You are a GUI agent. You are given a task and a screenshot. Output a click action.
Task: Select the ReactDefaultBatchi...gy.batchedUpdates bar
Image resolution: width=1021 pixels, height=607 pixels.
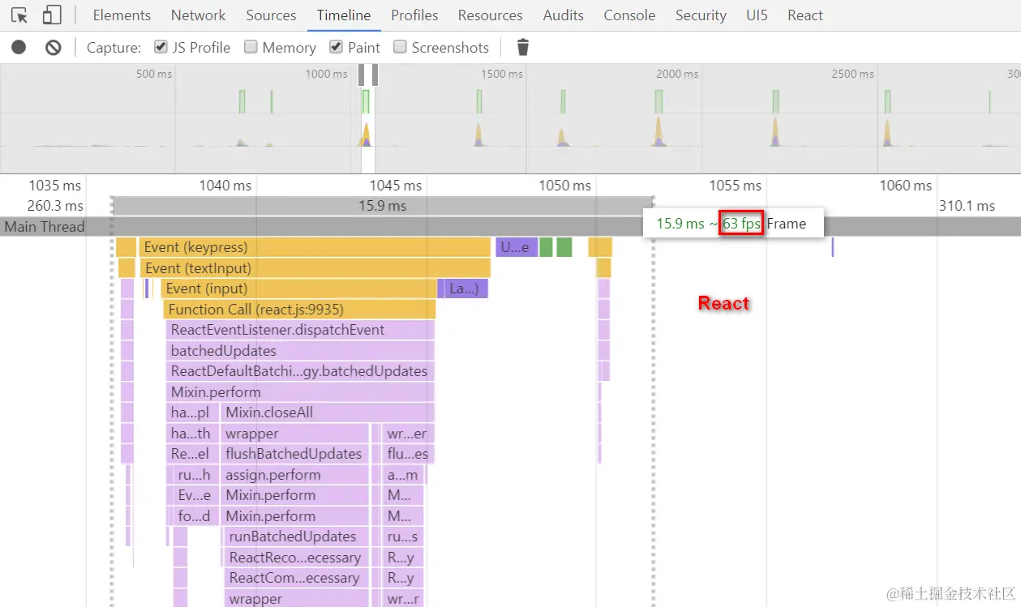(300, 371)
